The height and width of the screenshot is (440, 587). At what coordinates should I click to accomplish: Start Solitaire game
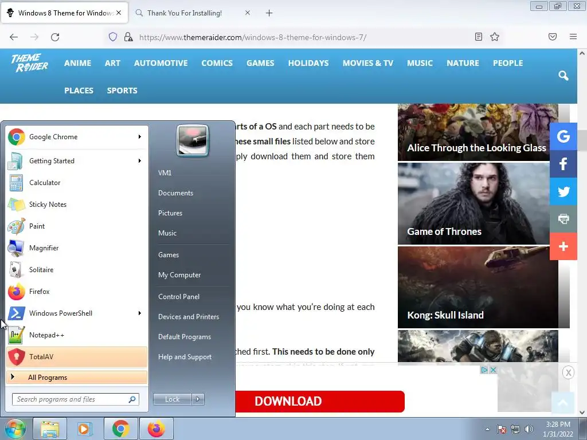[77, 269]
